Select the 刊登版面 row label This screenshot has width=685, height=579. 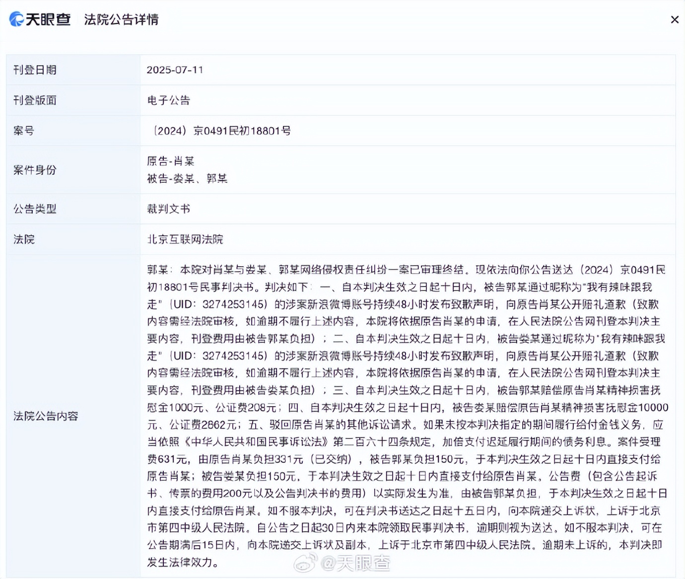coord(35,100)
